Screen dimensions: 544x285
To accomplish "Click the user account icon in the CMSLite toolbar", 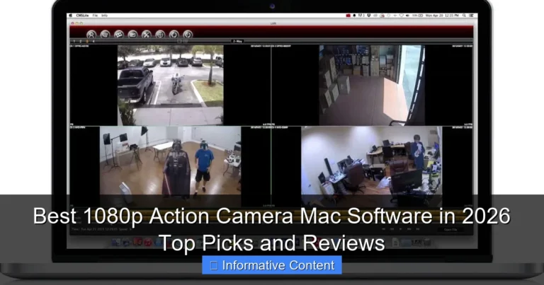I will 91,34.
